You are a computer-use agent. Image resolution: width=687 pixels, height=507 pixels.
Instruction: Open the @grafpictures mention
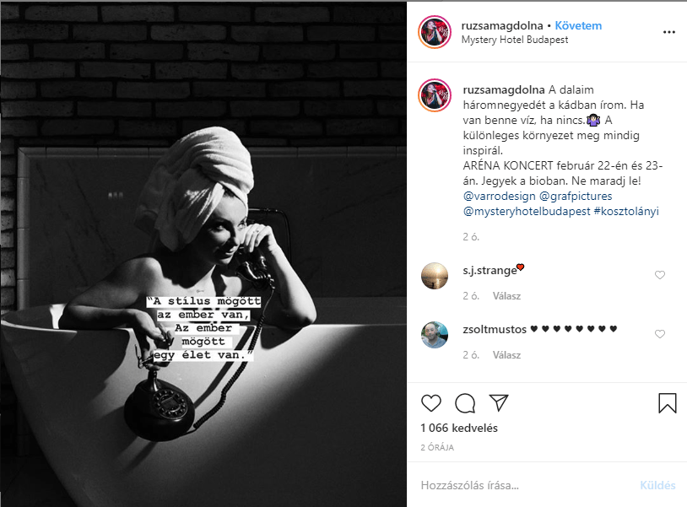[x=576, y=197]
